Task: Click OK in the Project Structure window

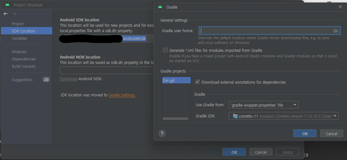Action: [x=234, y=152]
